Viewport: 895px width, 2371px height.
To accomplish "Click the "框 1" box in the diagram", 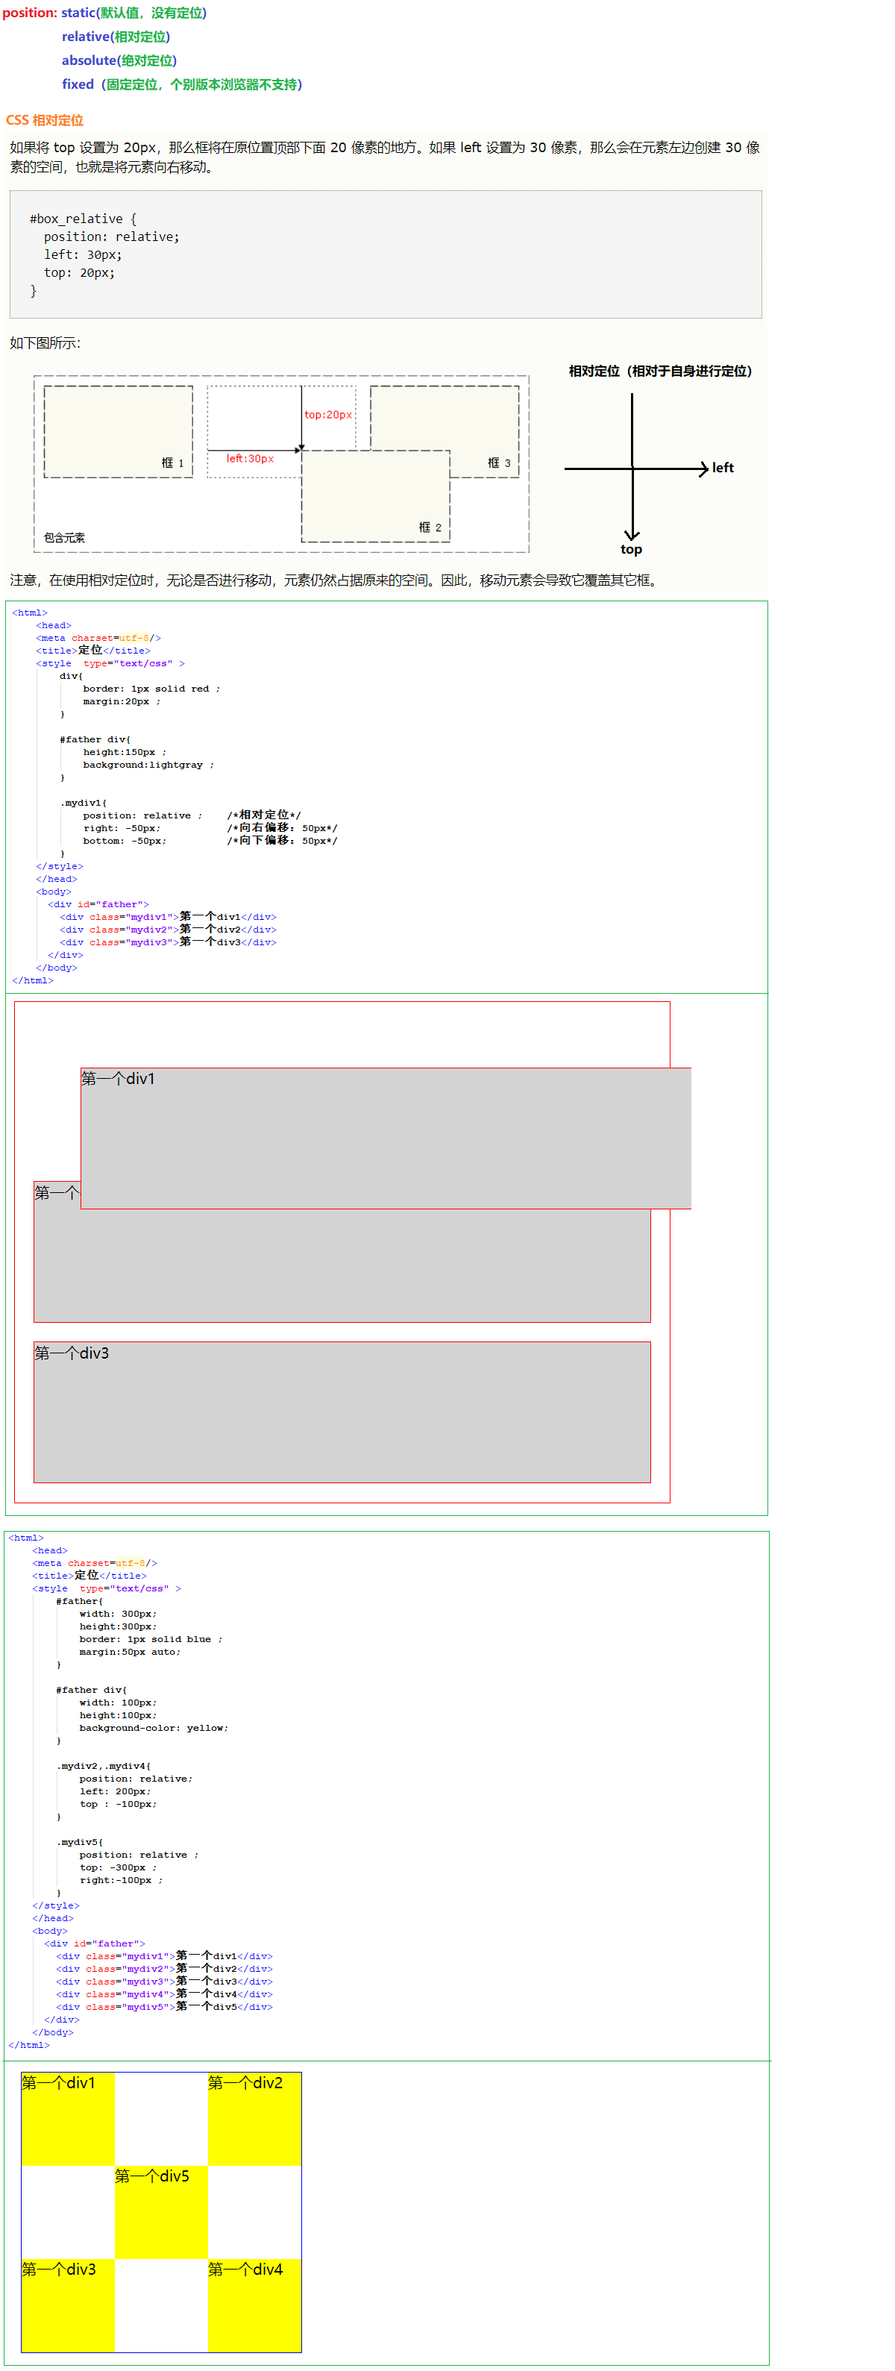I will pyautogui.click(x=118, y=430).
